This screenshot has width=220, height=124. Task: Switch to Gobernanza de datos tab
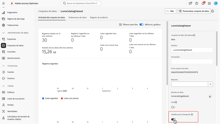point(77,18)
